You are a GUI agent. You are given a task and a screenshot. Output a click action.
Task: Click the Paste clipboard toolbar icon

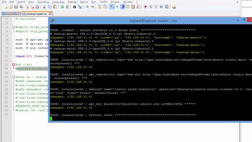coord(55,7)
